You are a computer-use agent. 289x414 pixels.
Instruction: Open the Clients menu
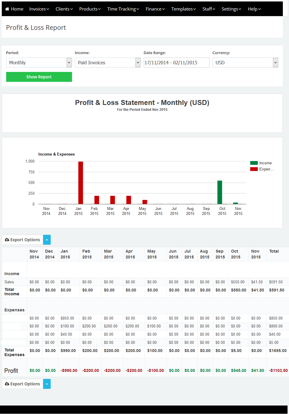[64, 9]
